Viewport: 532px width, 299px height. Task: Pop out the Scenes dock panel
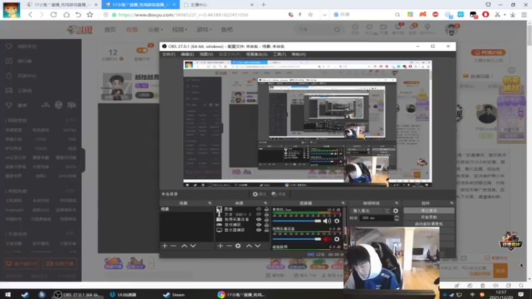click(x=209, y=203)
